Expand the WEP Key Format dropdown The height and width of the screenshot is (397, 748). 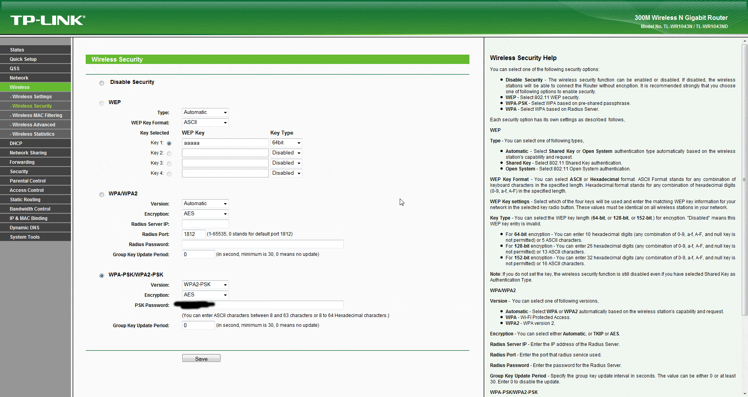pos(205,122)
